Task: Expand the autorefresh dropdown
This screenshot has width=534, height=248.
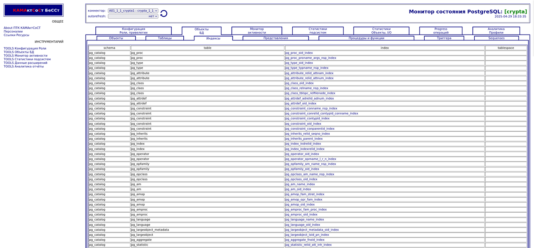Action: 133,16
